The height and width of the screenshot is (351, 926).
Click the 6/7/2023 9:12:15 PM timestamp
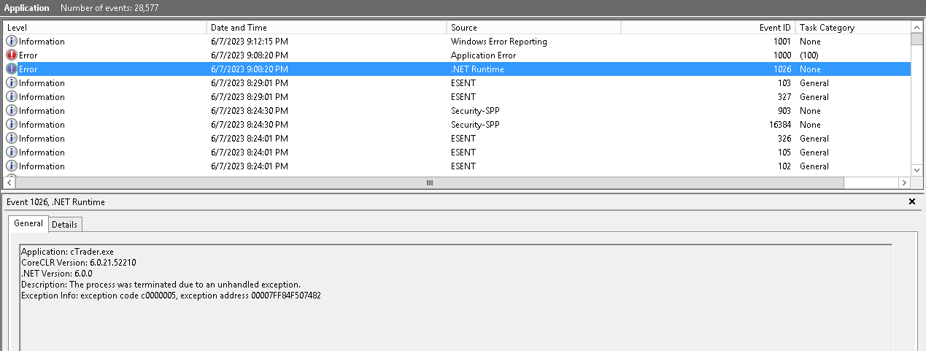[x=249, y=42]
